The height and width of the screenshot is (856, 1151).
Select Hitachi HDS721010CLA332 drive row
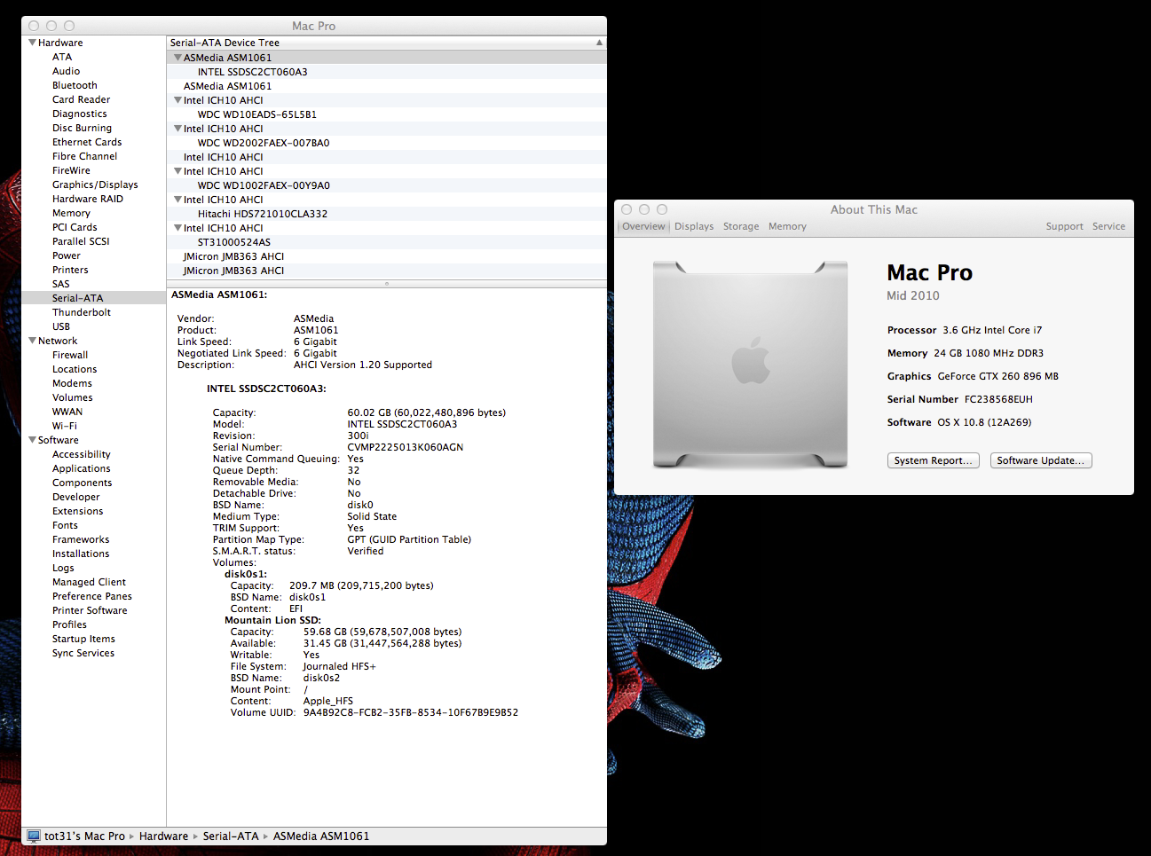(387, 214)
